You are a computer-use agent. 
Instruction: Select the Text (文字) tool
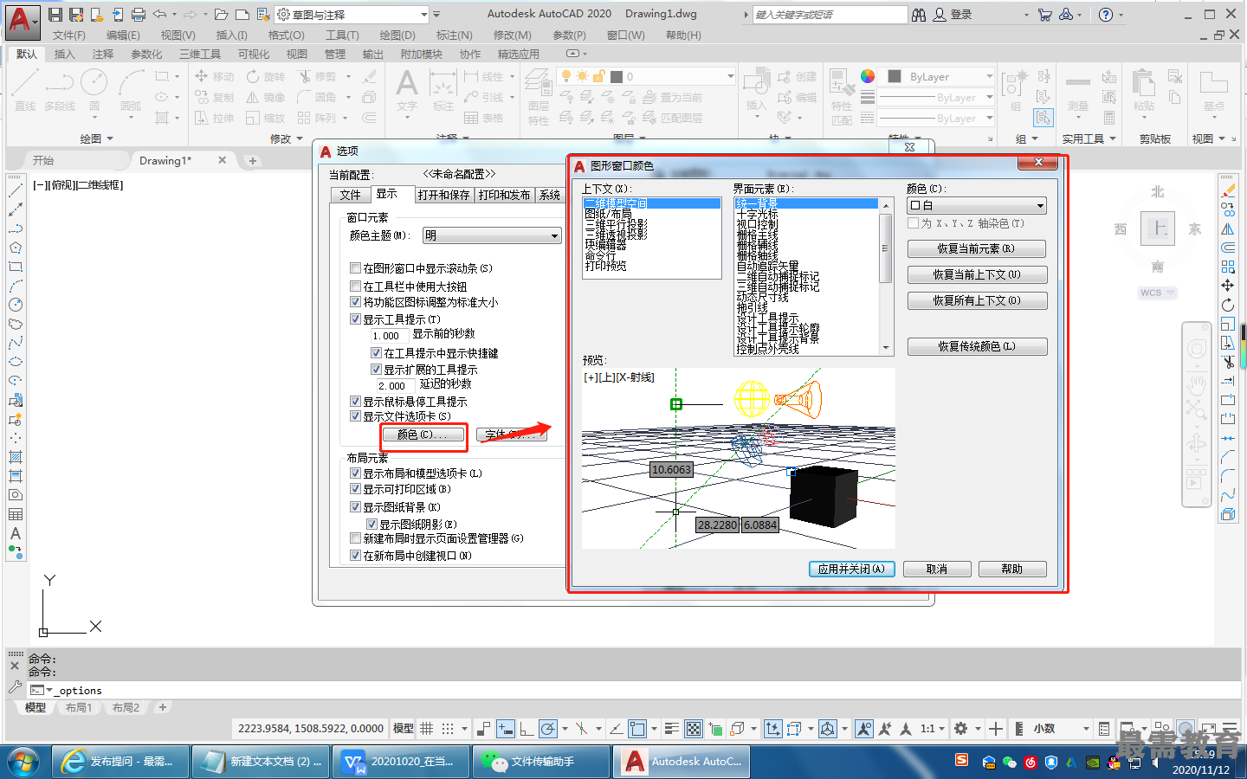click(407, 90)
